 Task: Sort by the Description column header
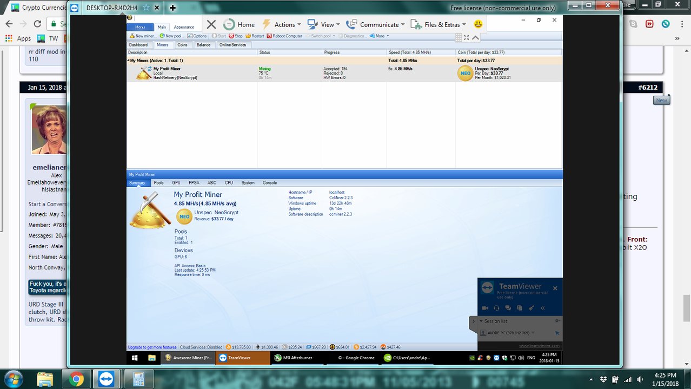point(192,52)
